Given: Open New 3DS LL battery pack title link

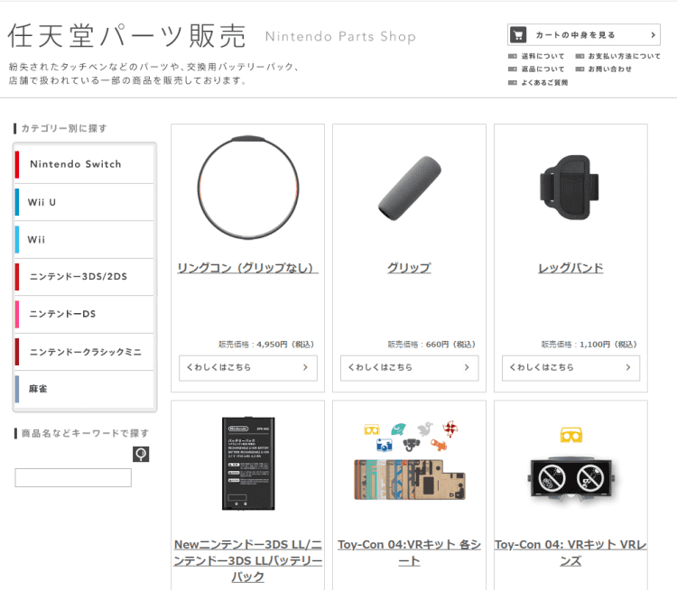Looking at the screenshot, I should [x=248, y=560].
